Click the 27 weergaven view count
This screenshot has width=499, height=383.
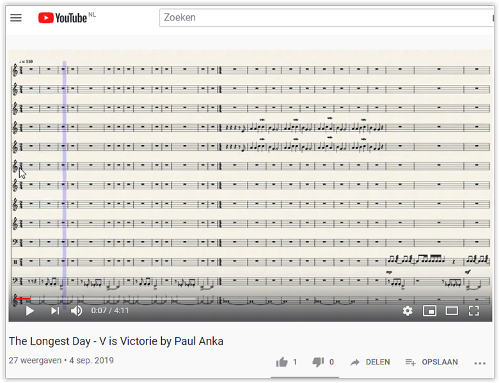point(35,361)
